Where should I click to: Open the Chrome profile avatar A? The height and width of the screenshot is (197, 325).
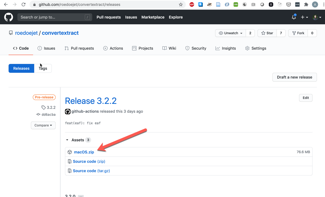(315, 5)
